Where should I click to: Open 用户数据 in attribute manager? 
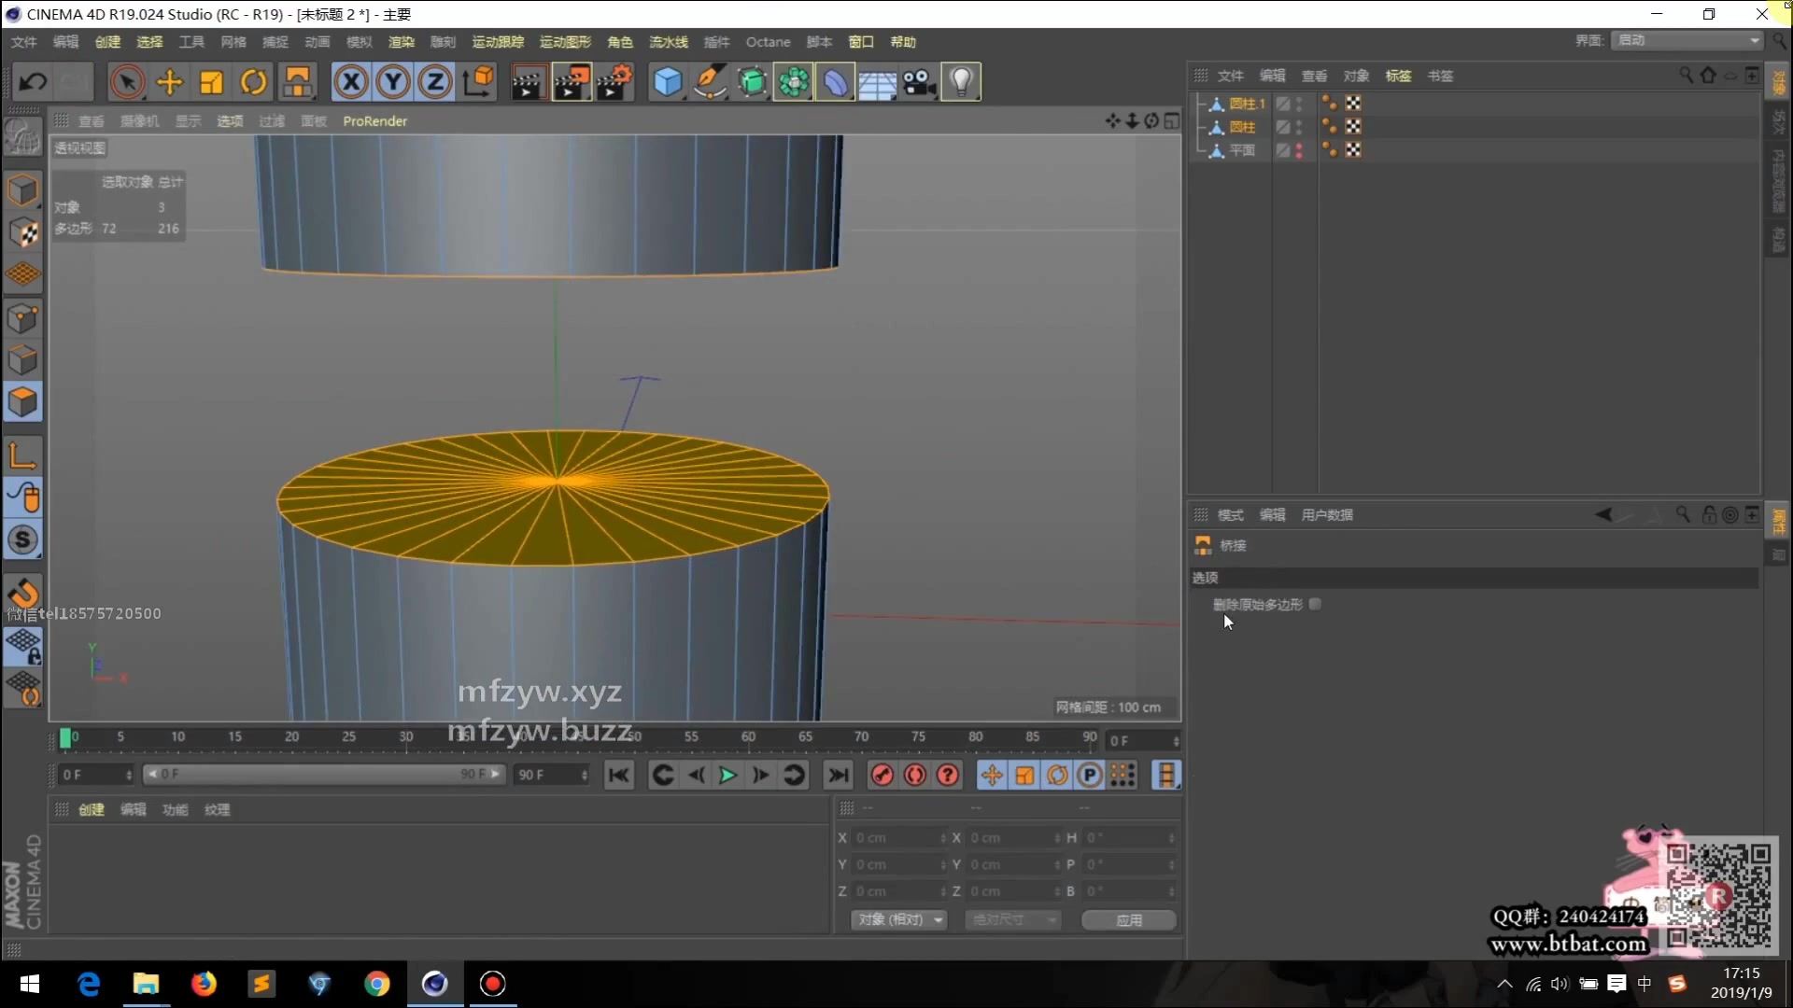click(1327, 515)
